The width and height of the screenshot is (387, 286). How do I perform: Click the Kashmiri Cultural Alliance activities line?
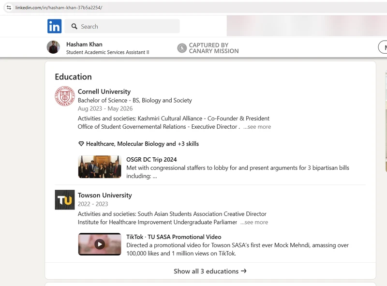(174, 119)
